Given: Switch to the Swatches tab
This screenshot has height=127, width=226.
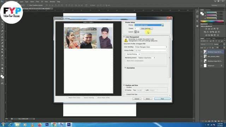Looking at the screenshot, I should pyautogui.click(x=208, y=10).
